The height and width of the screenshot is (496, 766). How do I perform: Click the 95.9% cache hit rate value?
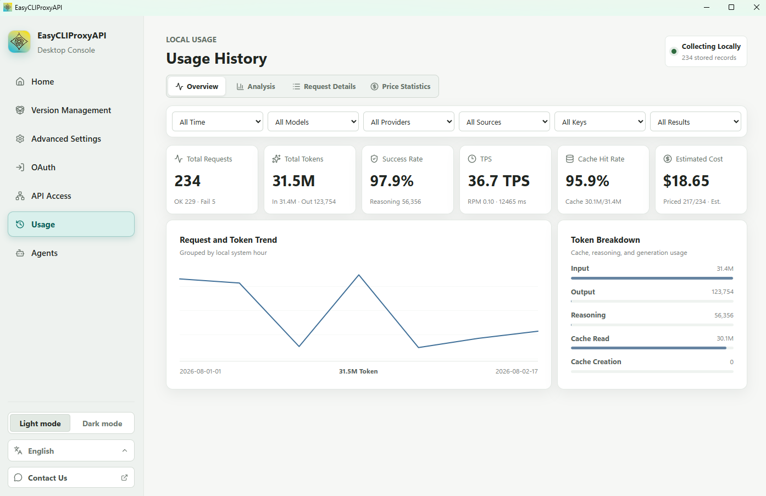pyautogui.click(x=587, y=181)
